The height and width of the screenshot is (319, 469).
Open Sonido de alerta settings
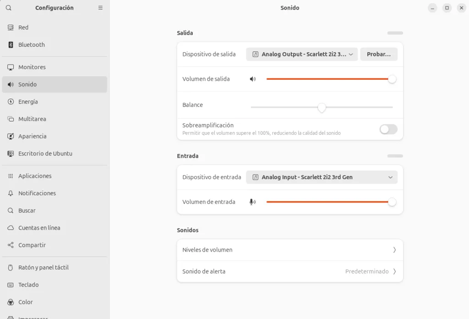[x=290, y=271]
